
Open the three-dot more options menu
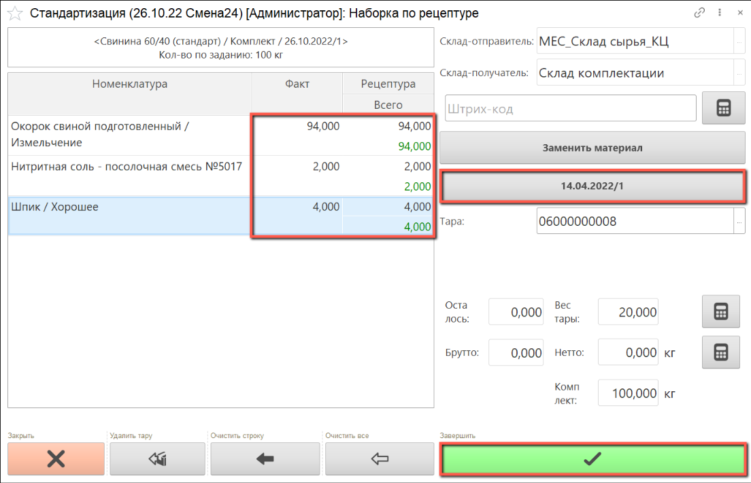click(x=720, y=13)
